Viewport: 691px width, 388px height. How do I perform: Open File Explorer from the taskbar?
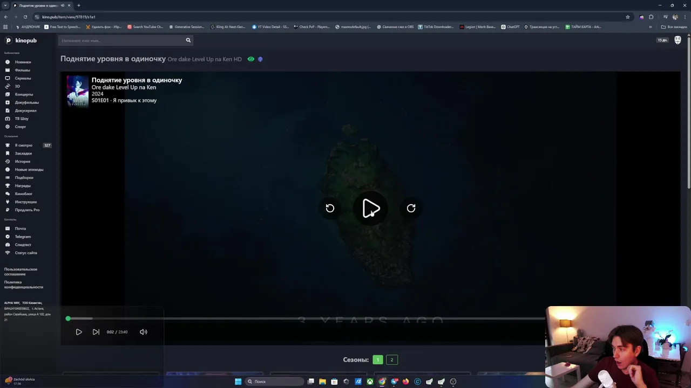pyautogui.click(x=322, y=382)
